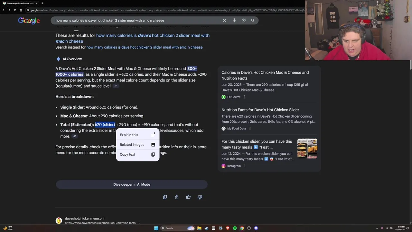The width and height of the screenshot is (412, 232).
Task: Give thumbs down to AI Overview
Action: click(x=200, y=197)
